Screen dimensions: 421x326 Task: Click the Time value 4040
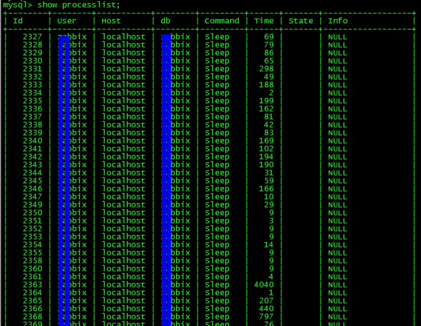pyautogui.click(x=264, y=284)
